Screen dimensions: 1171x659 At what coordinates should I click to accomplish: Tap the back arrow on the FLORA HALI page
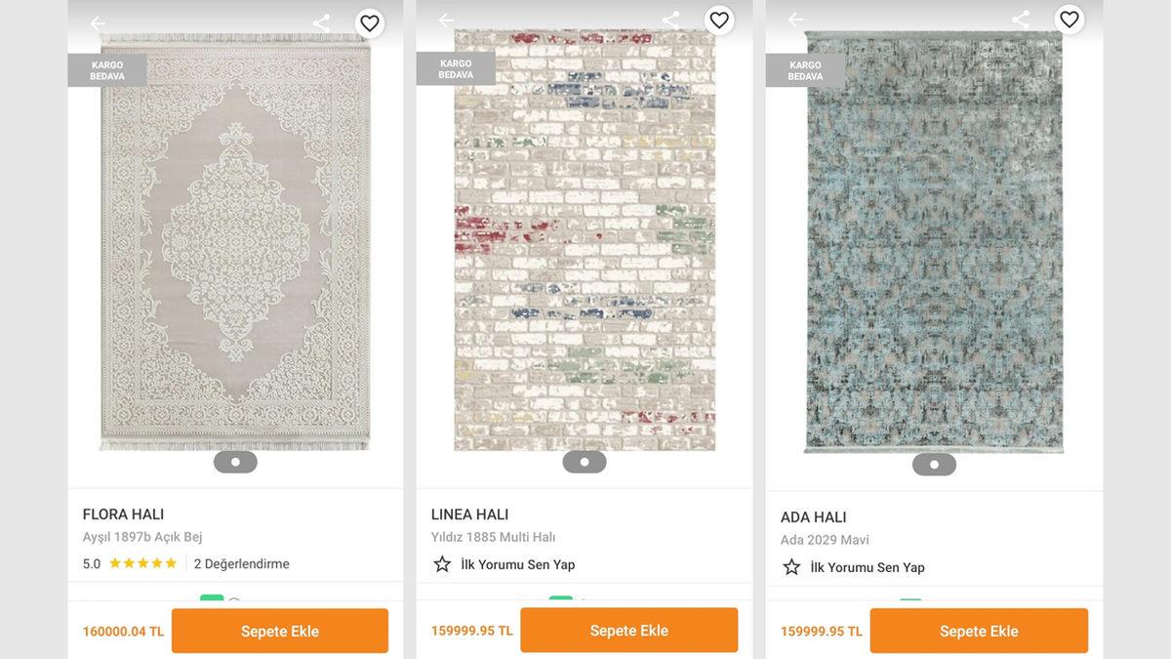tap(97, 22)
